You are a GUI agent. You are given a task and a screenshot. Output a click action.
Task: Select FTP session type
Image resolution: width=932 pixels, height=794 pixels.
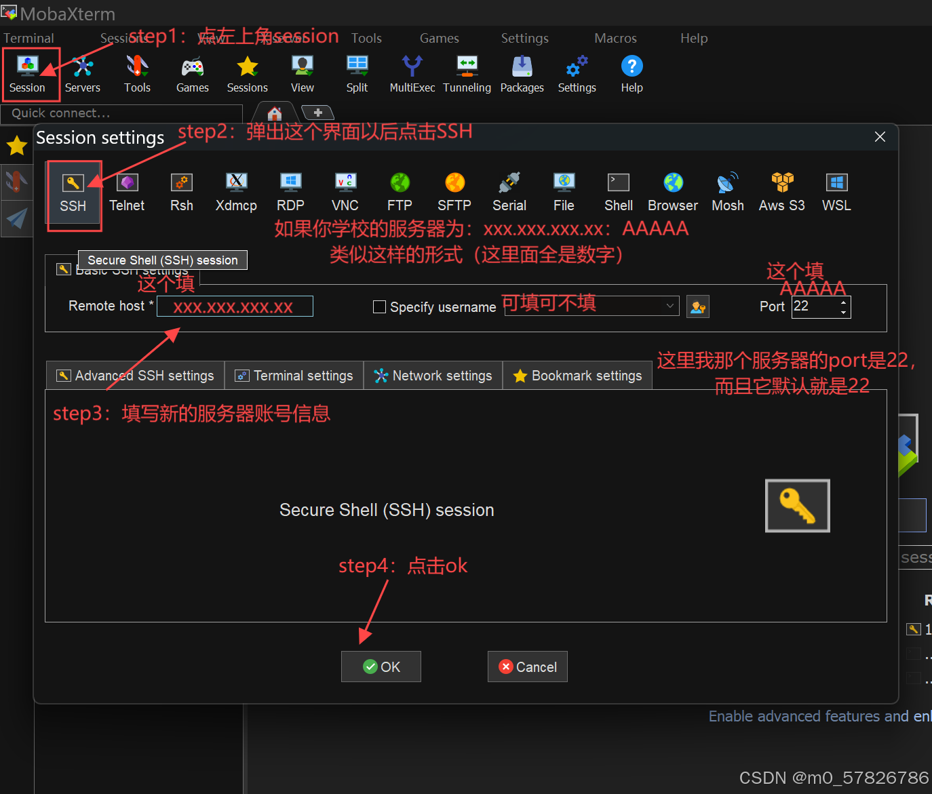(400, 193)
